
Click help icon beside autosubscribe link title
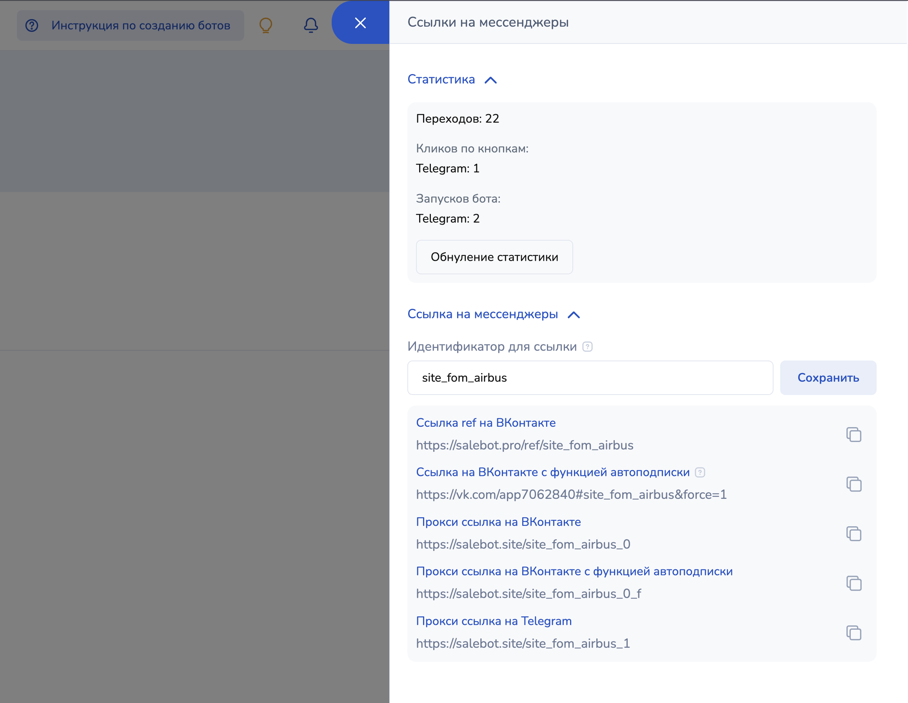click(700, 473)
